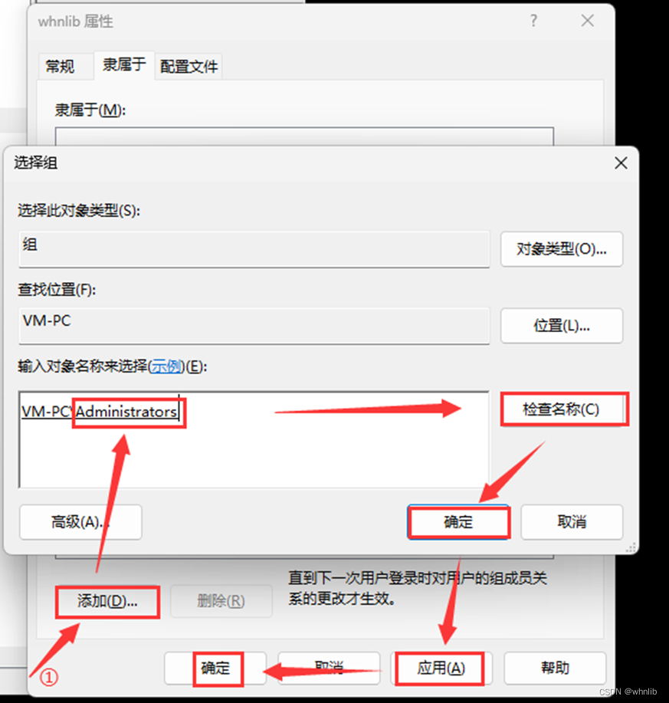Open the 配置文件 tab
Screen dimensions: 669x703
point(189,67)
